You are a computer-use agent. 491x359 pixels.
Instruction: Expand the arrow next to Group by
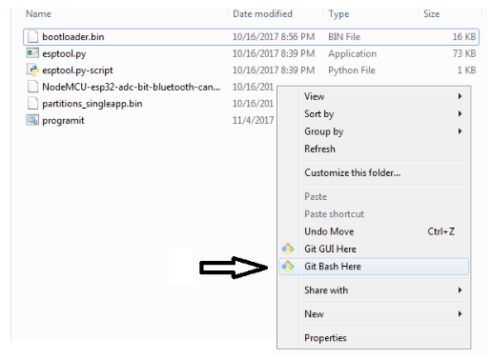[x=460, y=131]
